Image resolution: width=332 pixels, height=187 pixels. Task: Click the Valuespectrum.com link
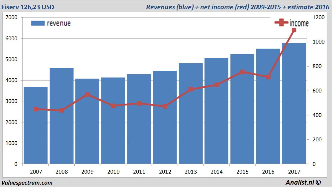click(x=27, y=183)
